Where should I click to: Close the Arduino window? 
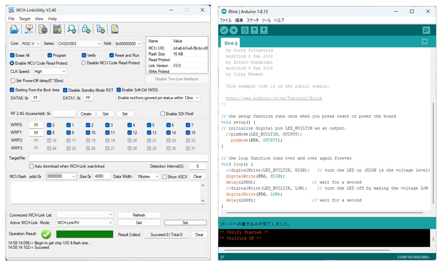coord(428,11)
